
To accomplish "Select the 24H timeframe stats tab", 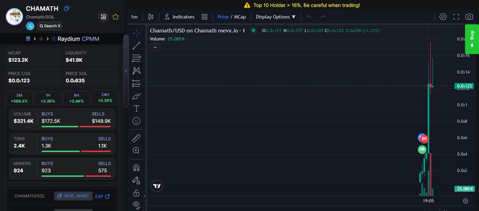I will (105, 98).
